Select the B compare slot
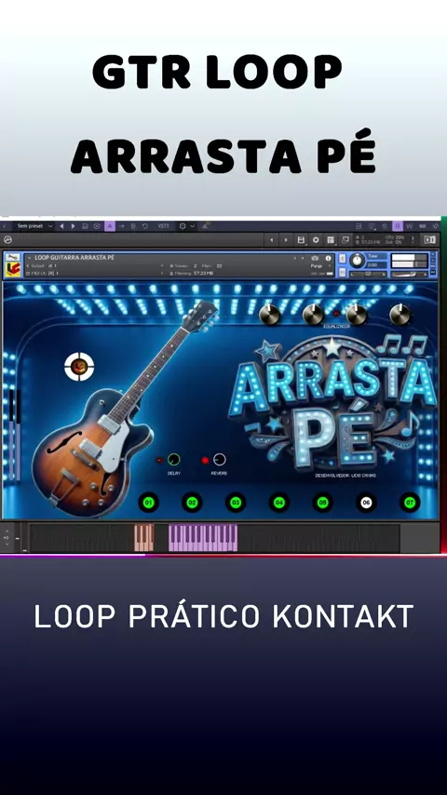Image resolution: width=447 pixels, height=795 pixels. point(133,226)
